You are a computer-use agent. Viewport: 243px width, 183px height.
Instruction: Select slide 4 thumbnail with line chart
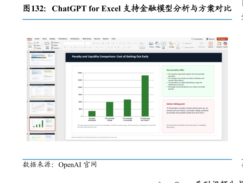42,107
